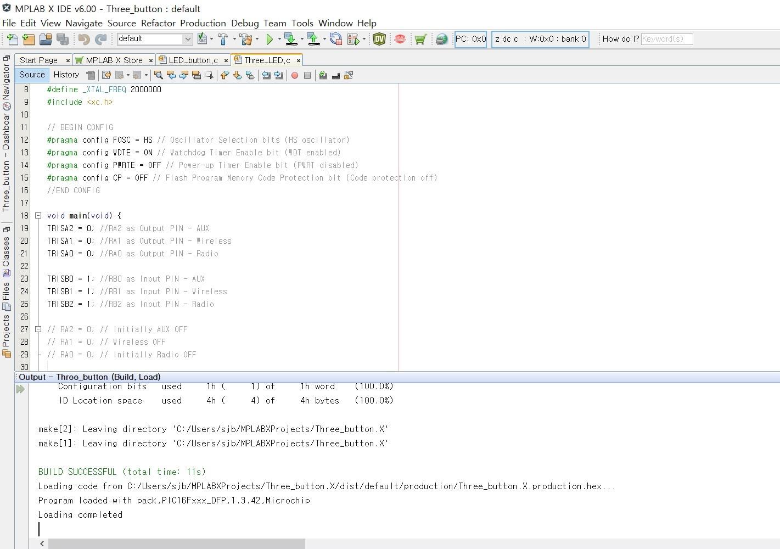
Task: Toggle Highlight Search in editor toolbar
Action: (196, 75)
